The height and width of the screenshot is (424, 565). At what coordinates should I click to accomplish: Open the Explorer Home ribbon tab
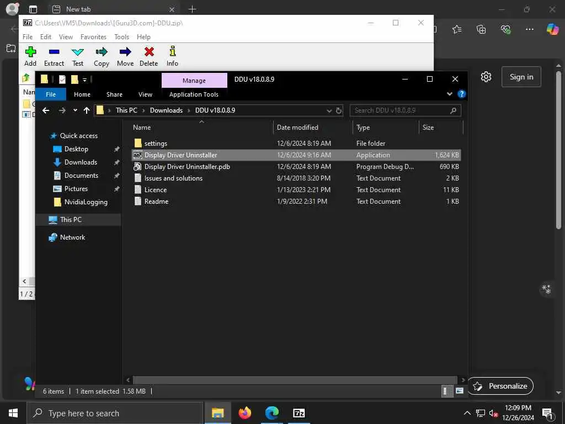click(x=82, y=94)
